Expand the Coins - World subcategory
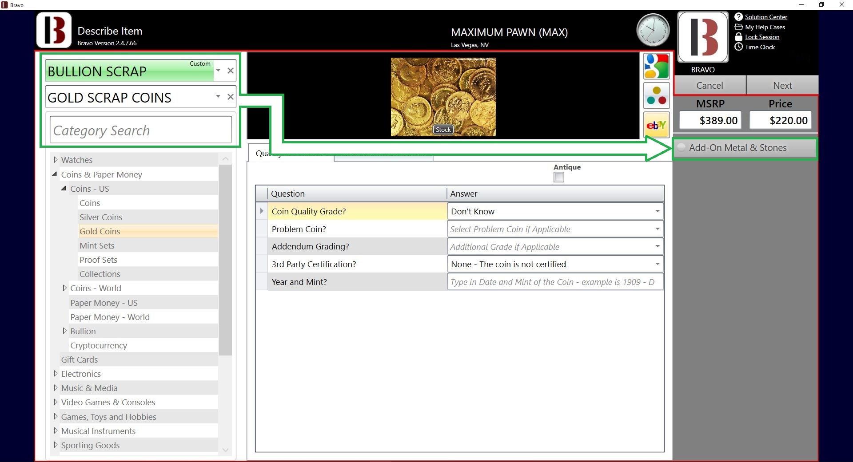This screenshot has height=462, width=853. point(65,288)
